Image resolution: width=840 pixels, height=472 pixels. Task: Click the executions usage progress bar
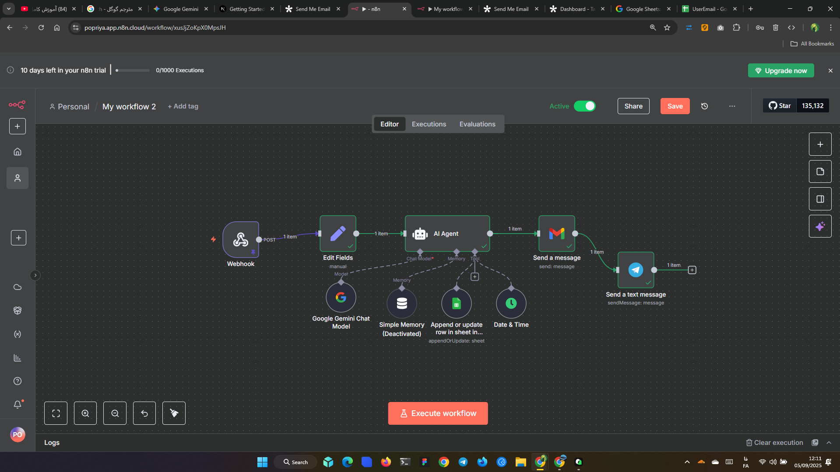[x=132, y=70]
